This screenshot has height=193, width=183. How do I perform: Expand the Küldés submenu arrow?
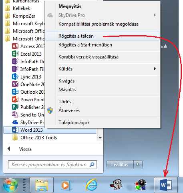tap(155, 69)
